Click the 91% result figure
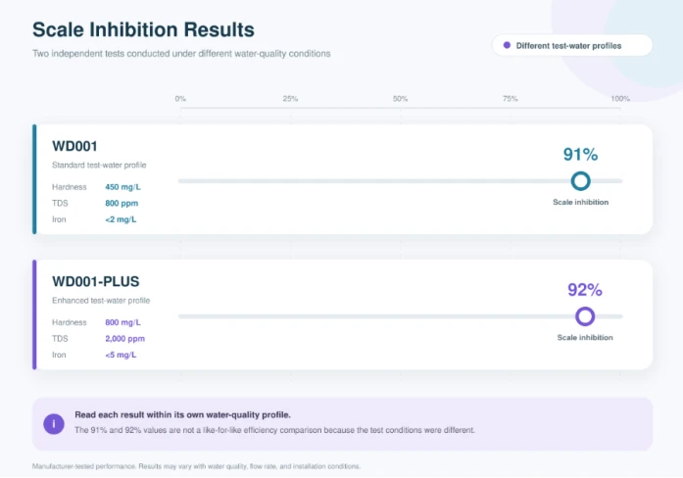 click(x=581, y=155)
